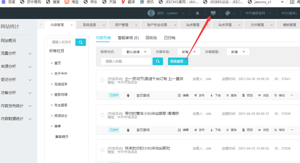
Task: Expand the 服务网络 column tree node
Action: pos(52,95)
